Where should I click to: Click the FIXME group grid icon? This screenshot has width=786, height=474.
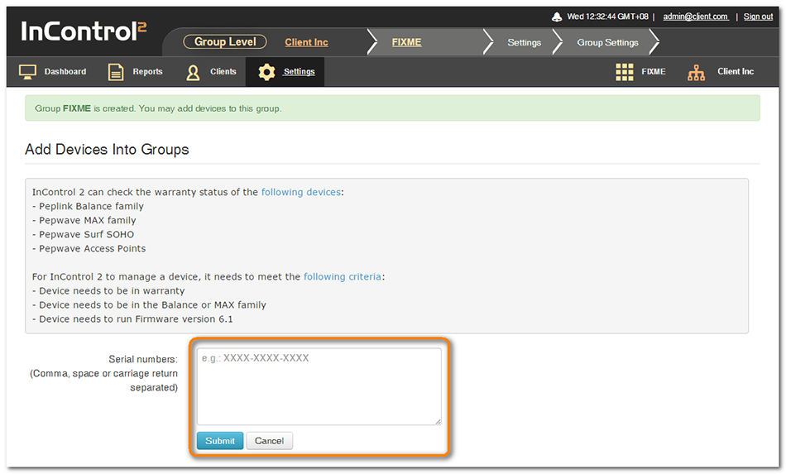click(624, 72)
